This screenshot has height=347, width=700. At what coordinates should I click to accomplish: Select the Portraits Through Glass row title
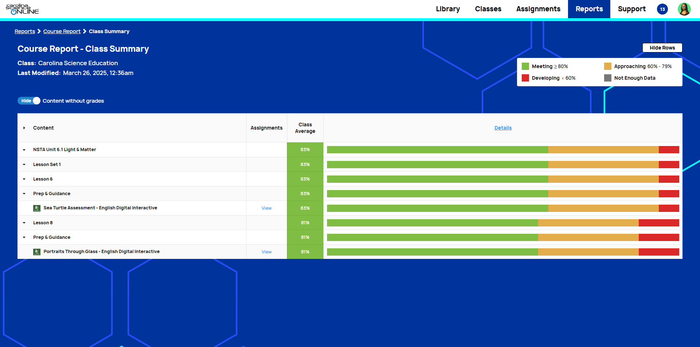pos(101,252)
